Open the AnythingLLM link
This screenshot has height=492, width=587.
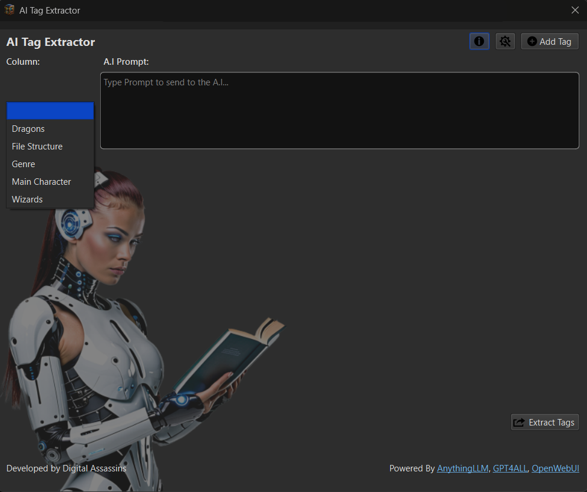click(462, 468)
